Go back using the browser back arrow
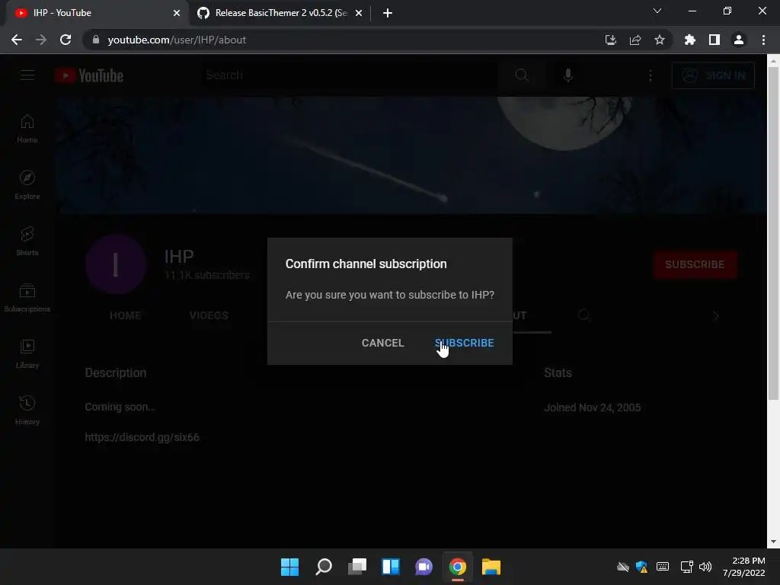Image resolution: width=780 pixels, height=585 pixels. 17,40
